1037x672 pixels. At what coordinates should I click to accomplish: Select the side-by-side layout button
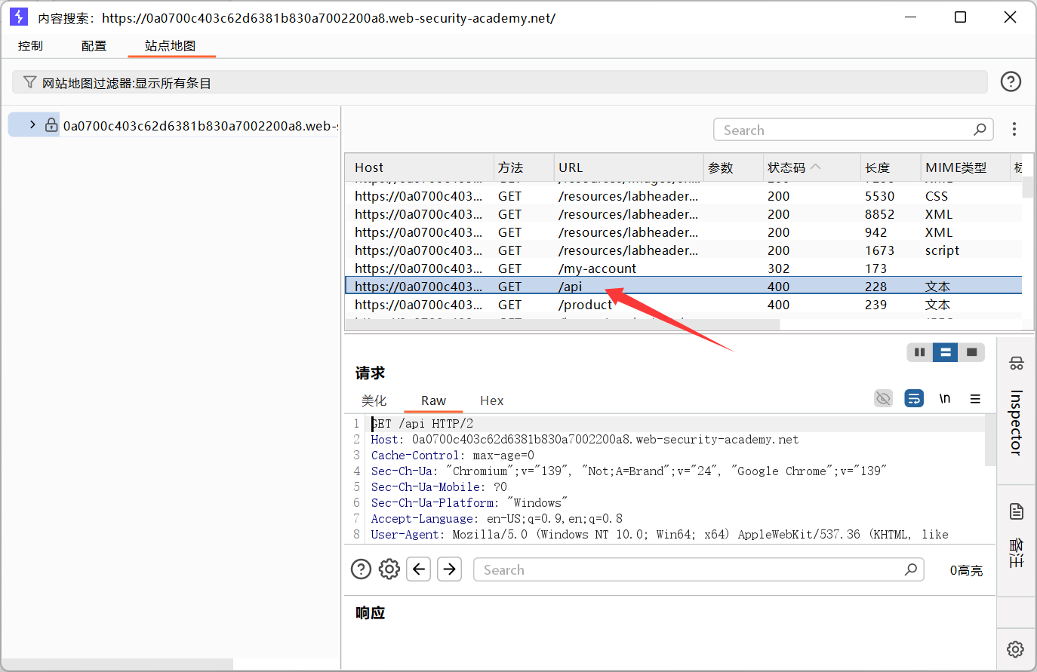tap(919, 352)
